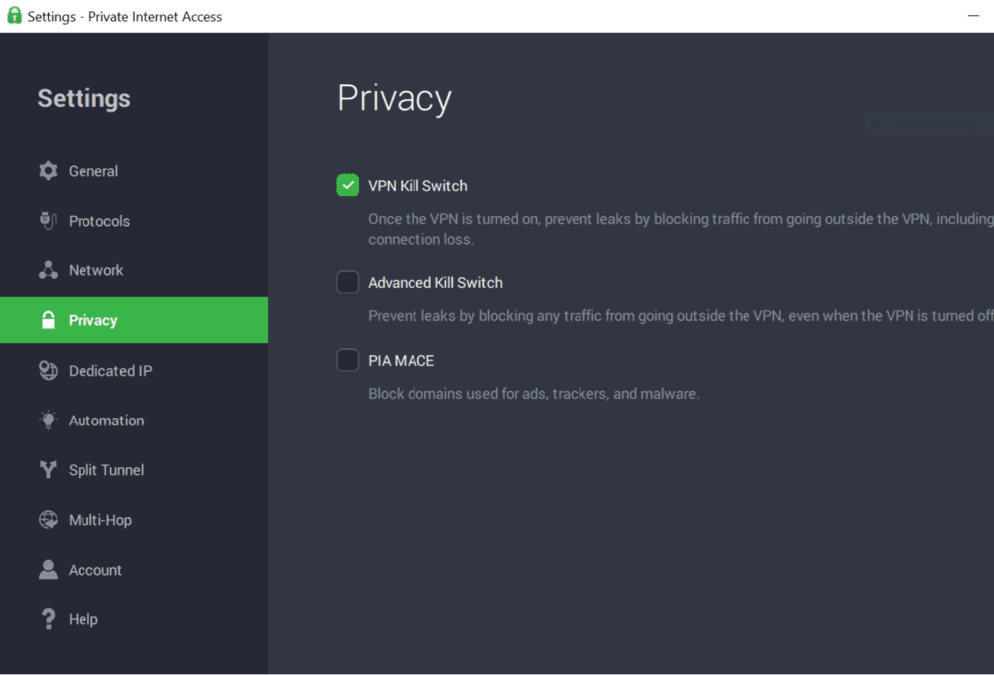Click the PIA robot icon in the titlebar

[14, 15]
